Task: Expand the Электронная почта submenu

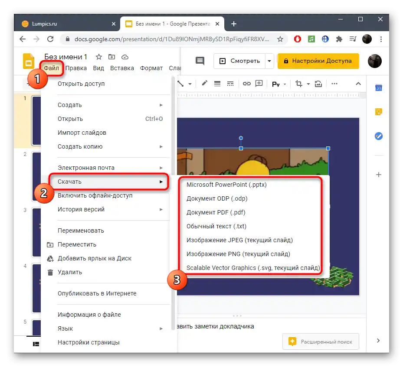Action: click(x=161, y=168)
